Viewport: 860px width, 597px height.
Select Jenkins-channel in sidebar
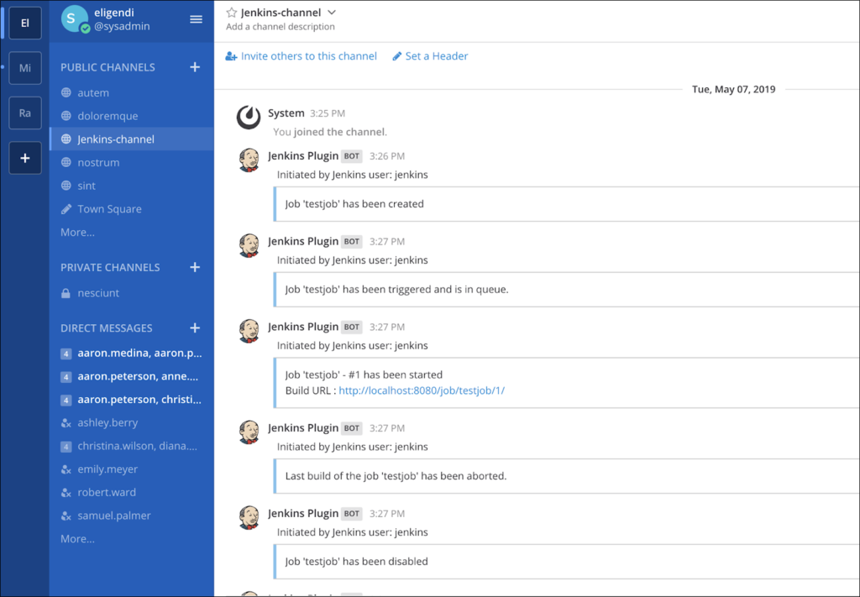[132, 139]
